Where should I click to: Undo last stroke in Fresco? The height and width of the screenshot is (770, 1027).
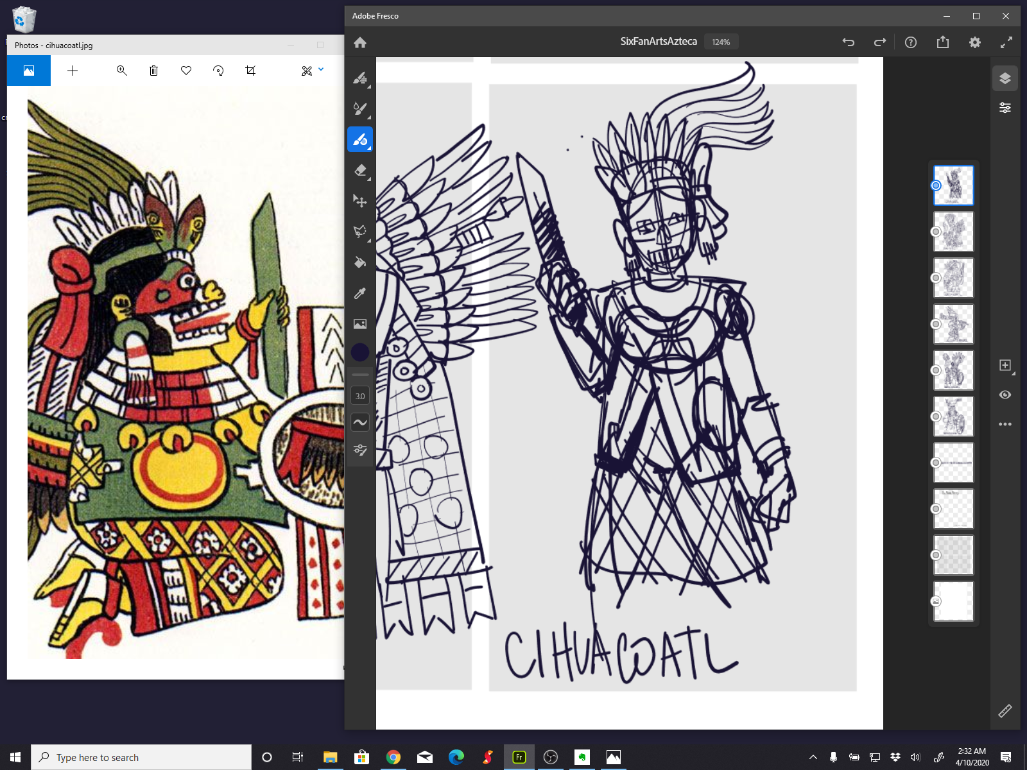click(849, 42)
